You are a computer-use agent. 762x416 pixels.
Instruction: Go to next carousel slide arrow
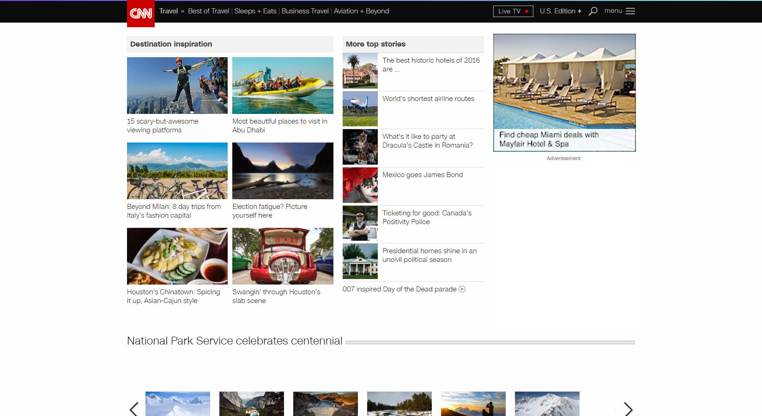[x=628, y=409]
